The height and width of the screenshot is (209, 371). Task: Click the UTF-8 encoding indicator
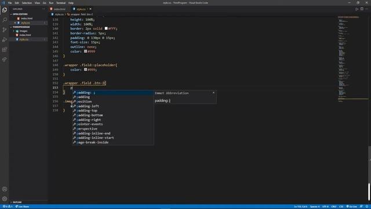325,207
